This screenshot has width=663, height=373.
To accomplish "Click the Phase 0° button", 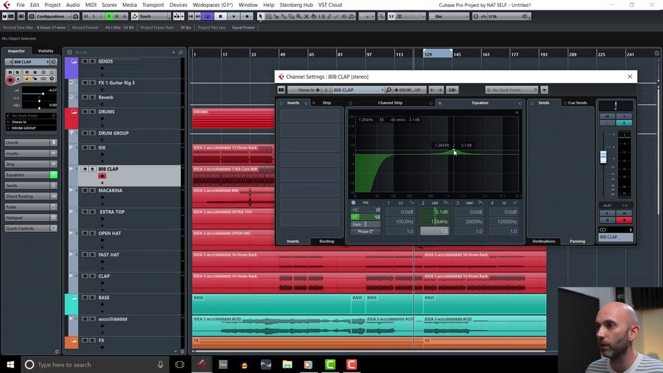I will pos(365,231).
